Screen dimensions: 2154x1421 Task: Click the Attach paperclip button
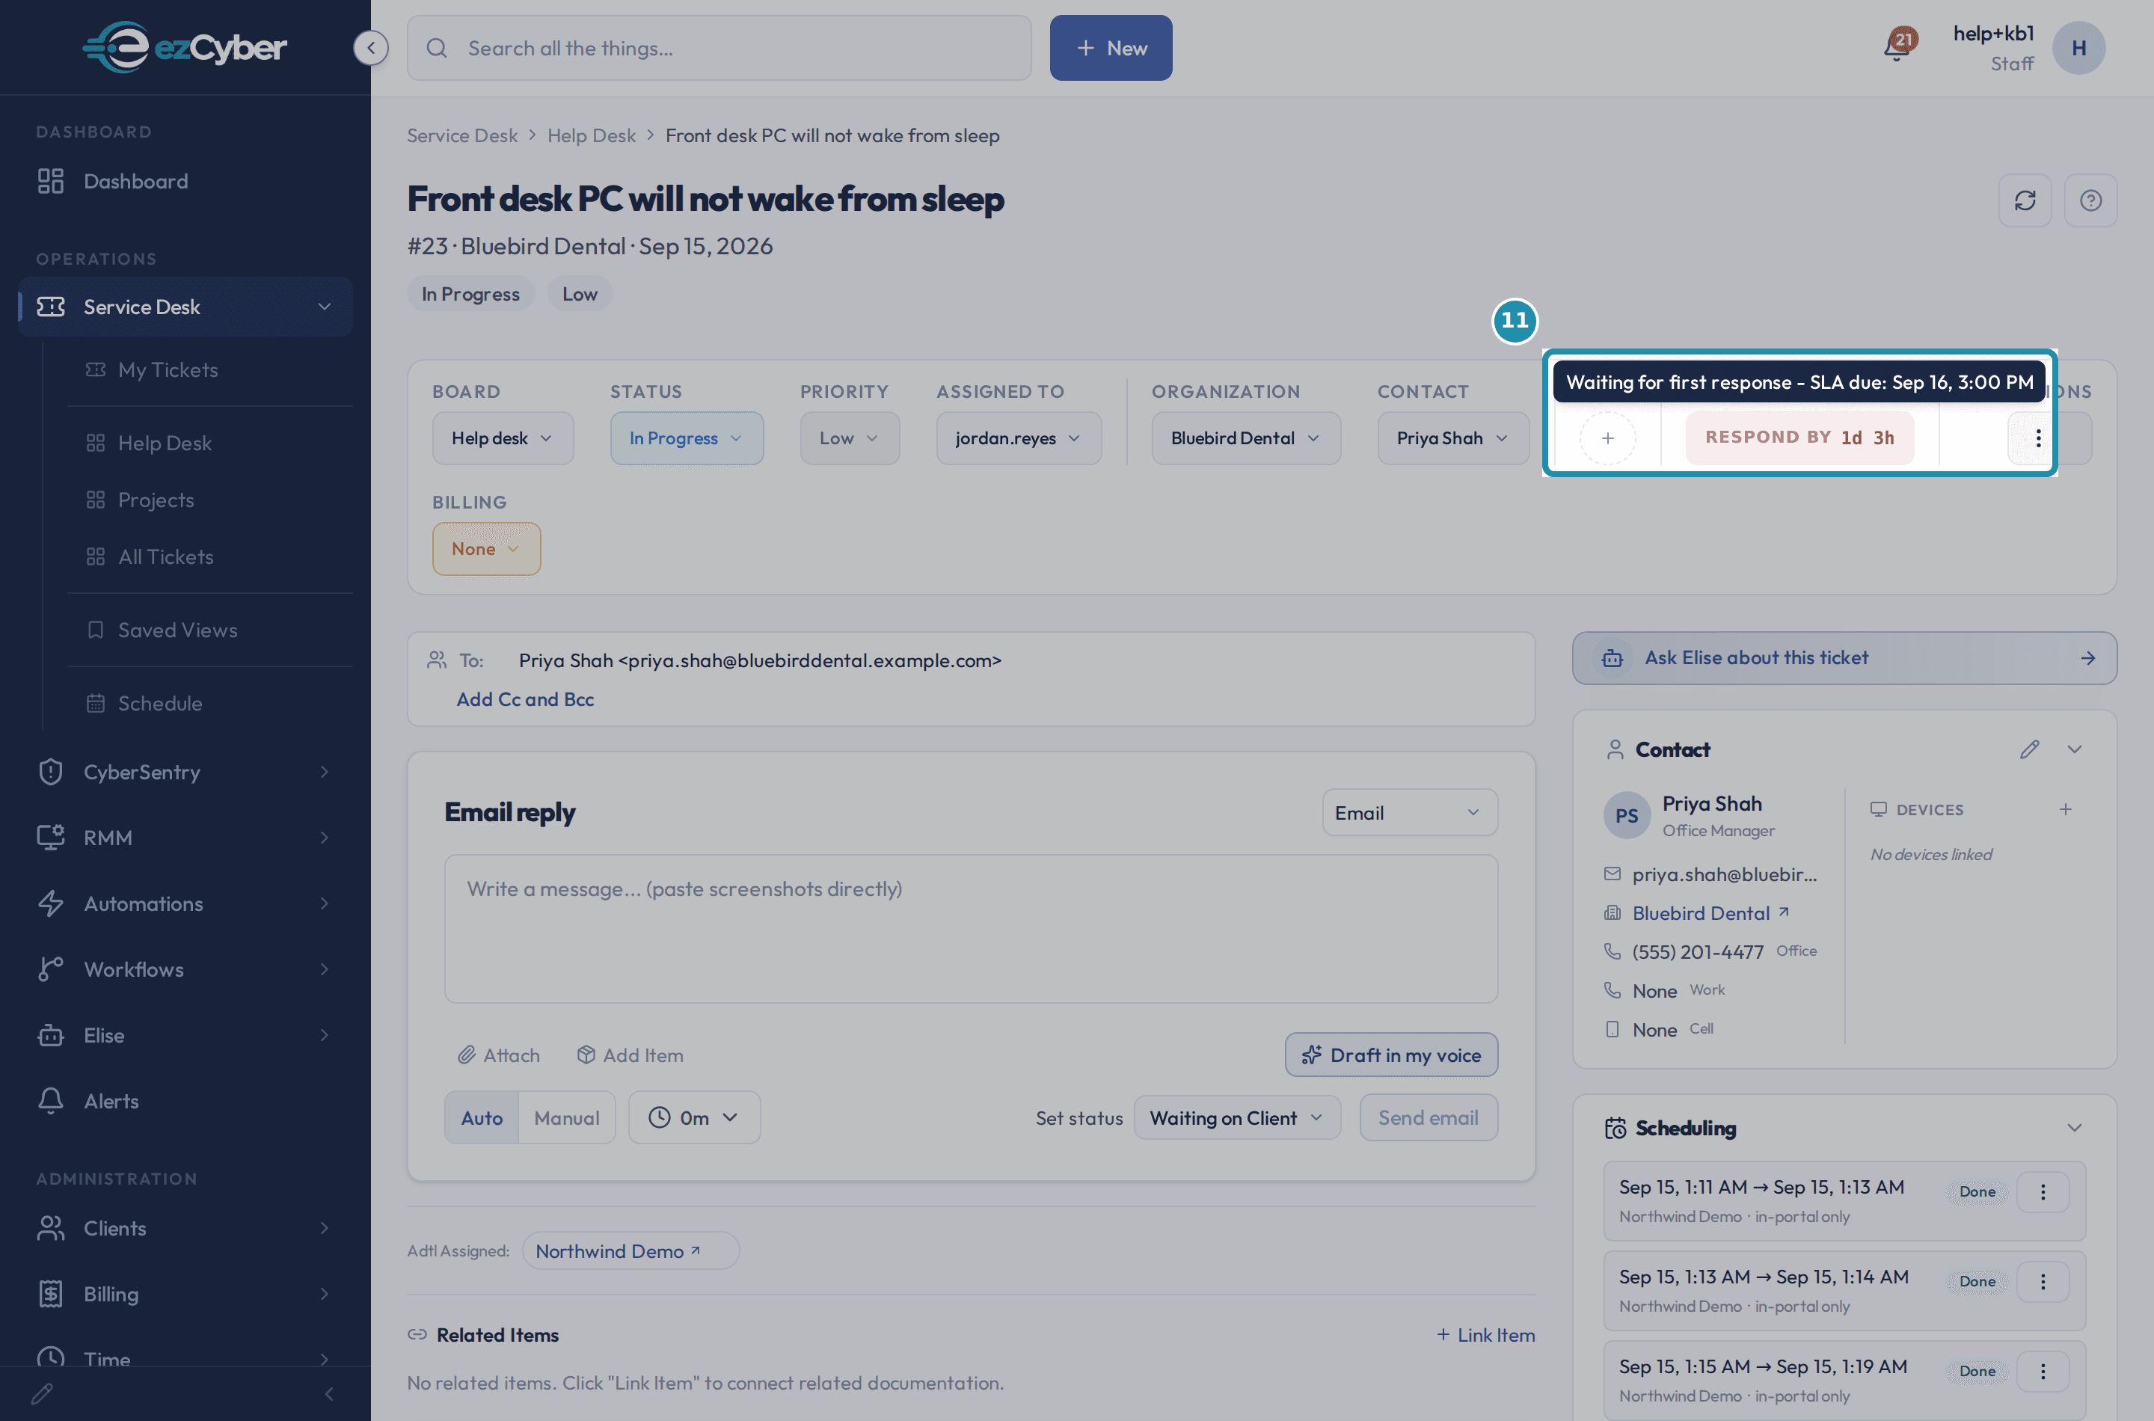click(x=498, y=1055)
